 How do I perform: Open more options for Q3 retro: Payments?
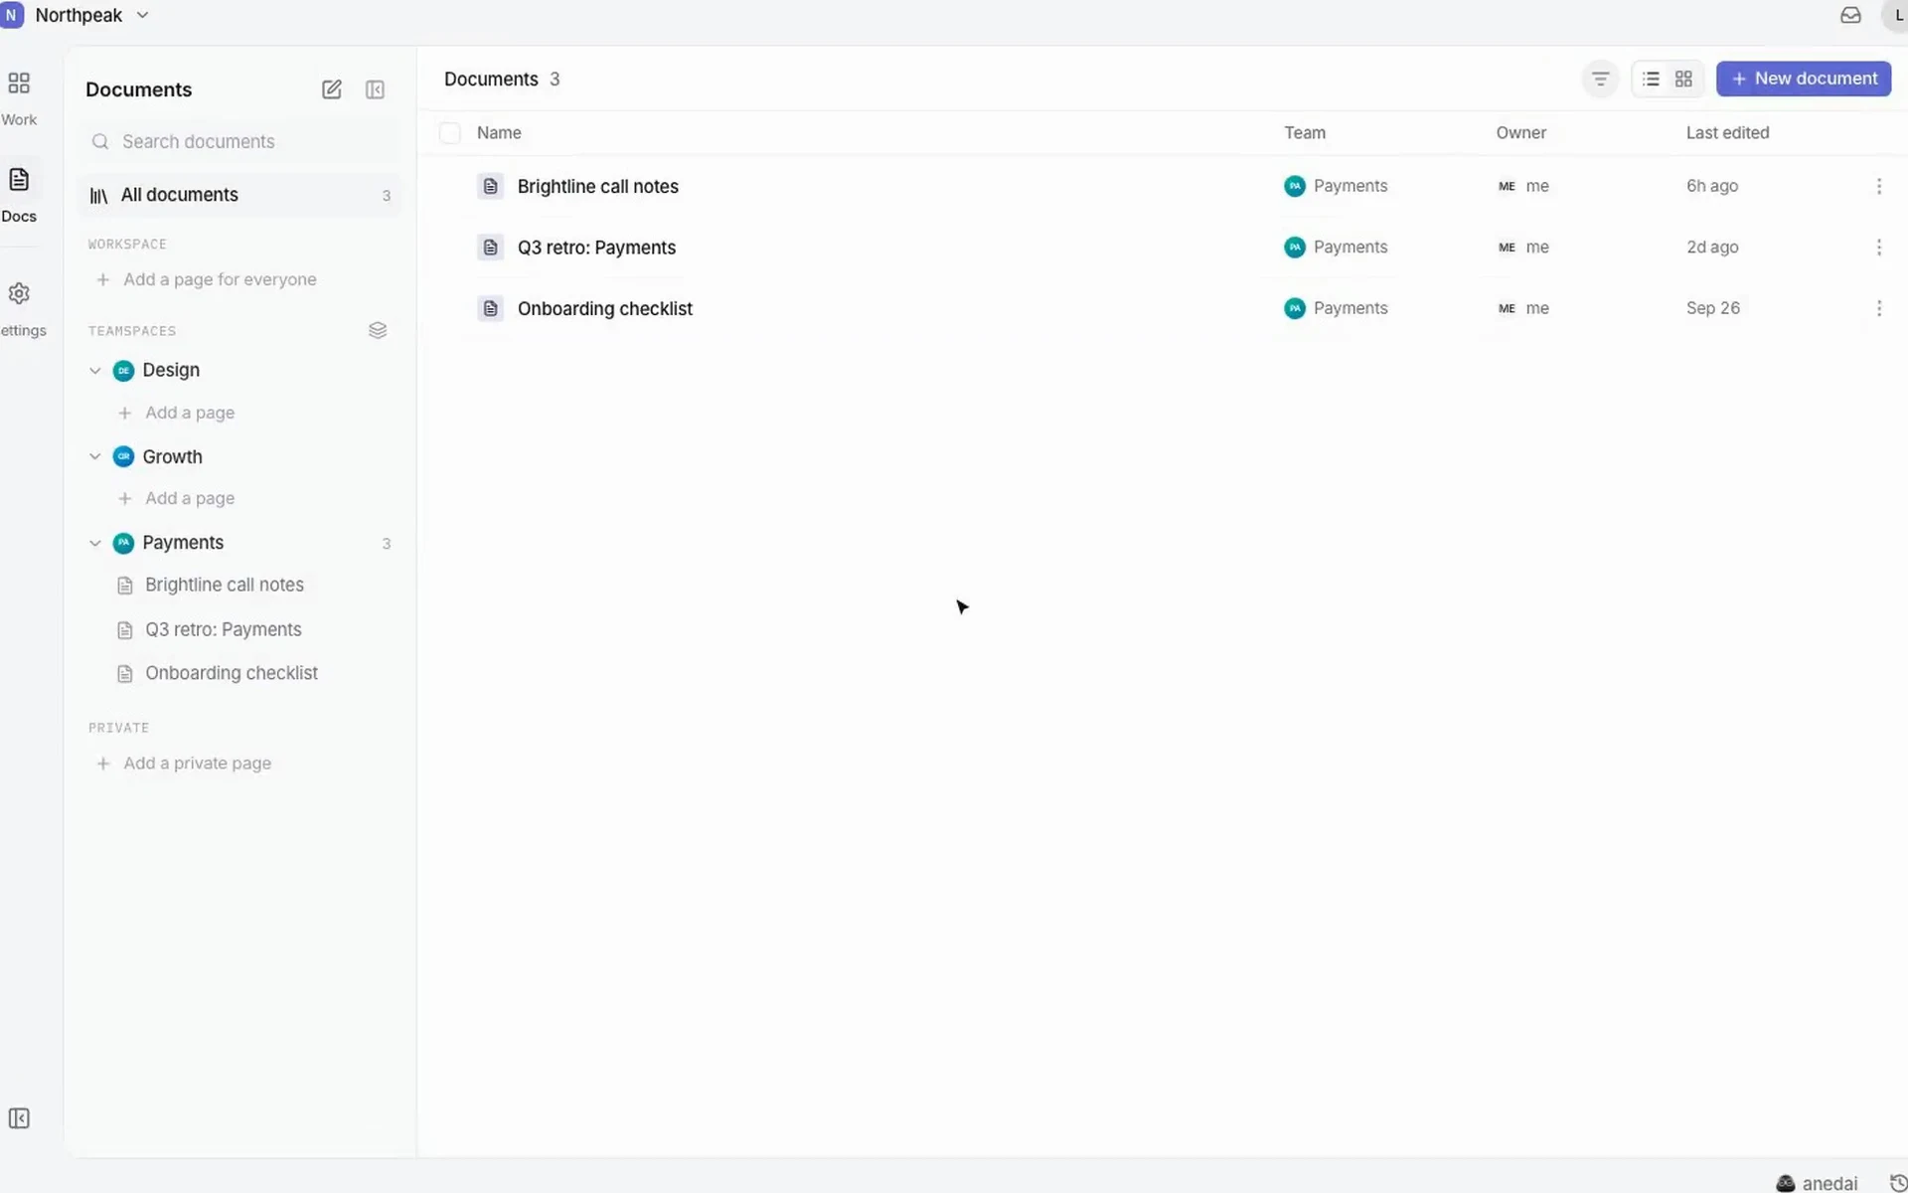pos(1878,248)
